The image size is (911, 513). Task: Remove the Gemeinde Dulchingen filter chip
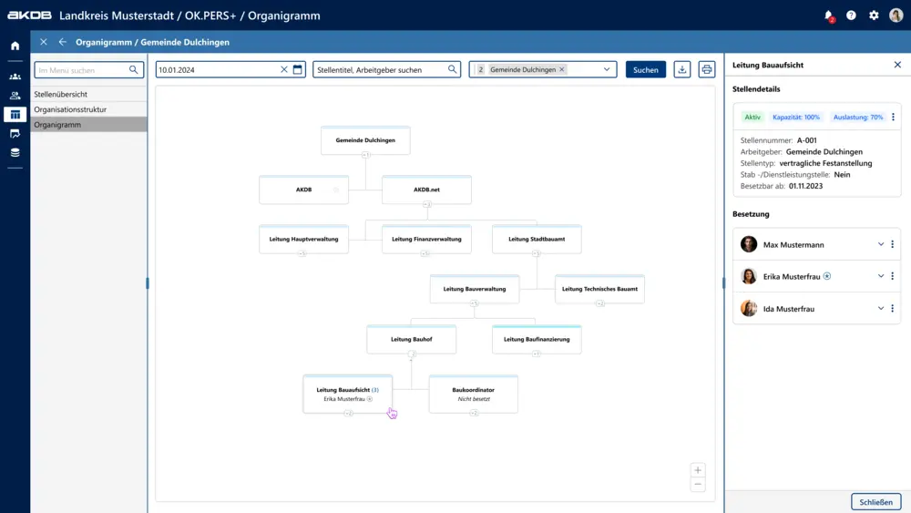[562, 69]
